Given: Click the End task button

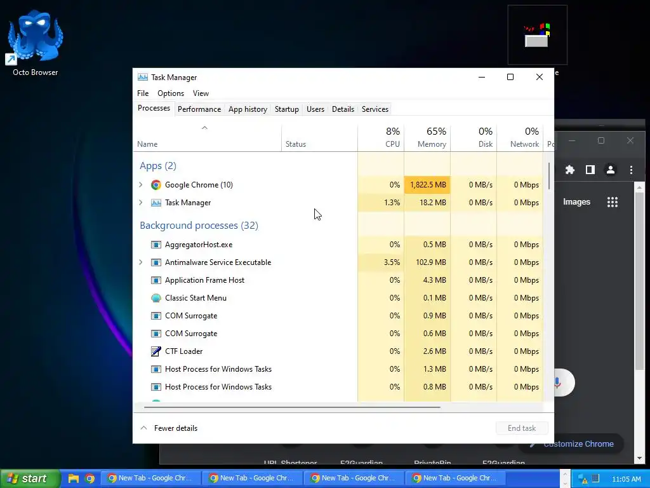Looking at the screenshot, I should (x=522, y=428).
